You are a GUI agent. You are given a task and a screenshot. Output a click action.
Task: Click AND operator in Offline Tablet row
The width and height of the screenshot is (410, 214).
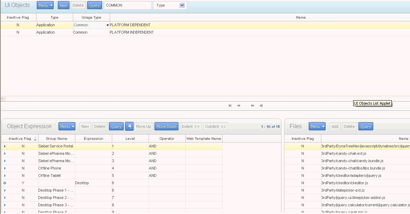click(x=153, y=175)
